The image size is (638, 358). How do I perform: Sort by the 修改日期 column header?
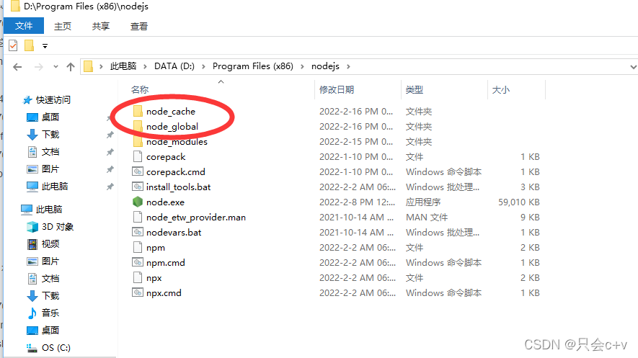tap(337, 89)
